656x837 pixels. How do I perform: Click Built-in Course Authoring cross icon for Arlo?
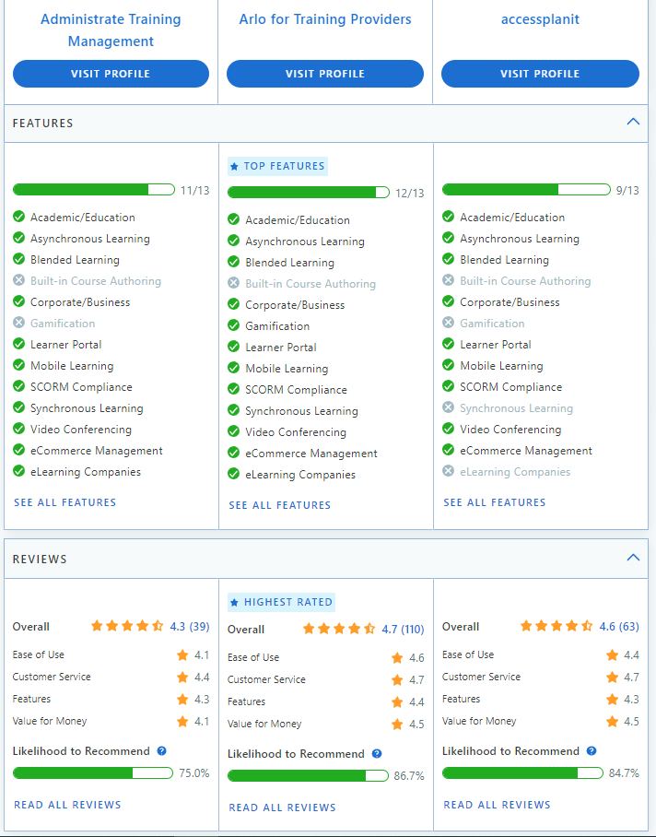click(x=234, y=283)
